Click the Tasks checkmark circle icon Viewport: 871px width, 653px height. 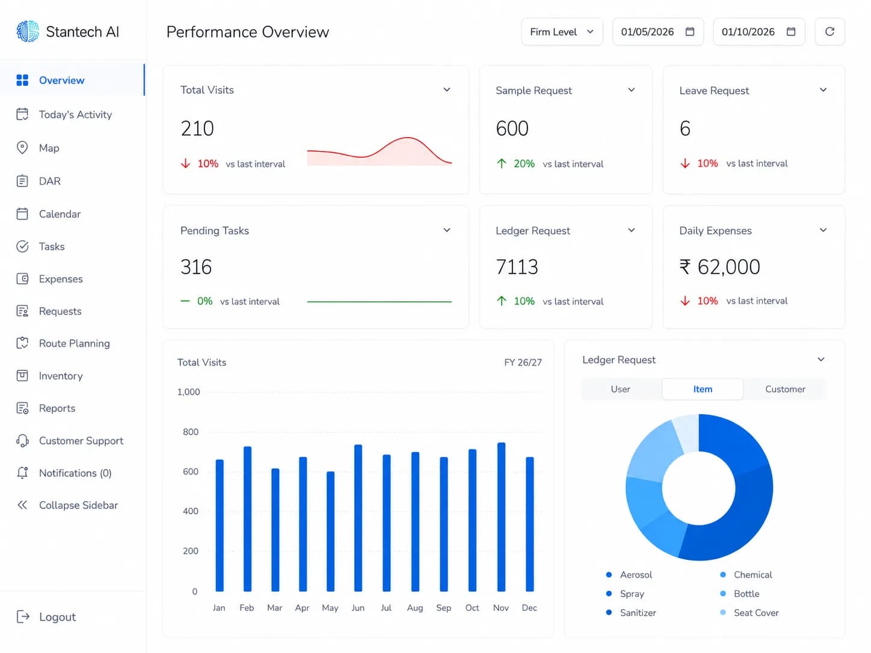[22, 246]
